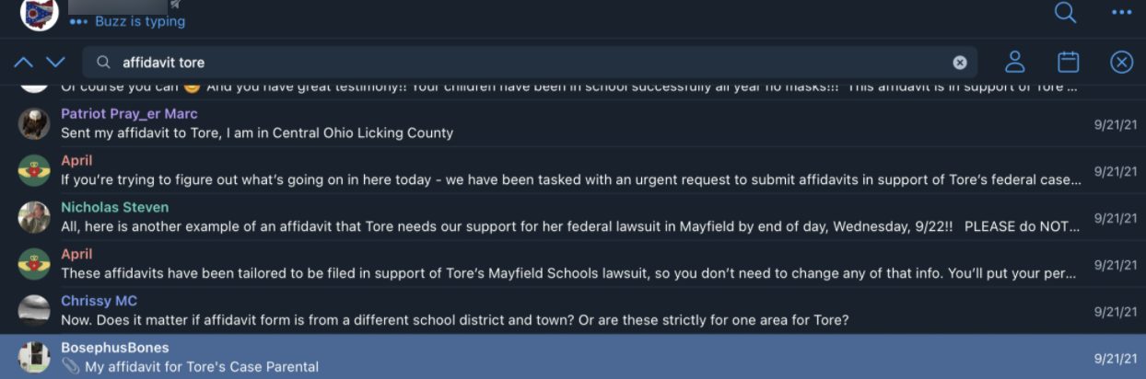The height and width of the screenshot is (379, 1146).
Task: Clear the search text with X icon
Action: coord(960,63)
